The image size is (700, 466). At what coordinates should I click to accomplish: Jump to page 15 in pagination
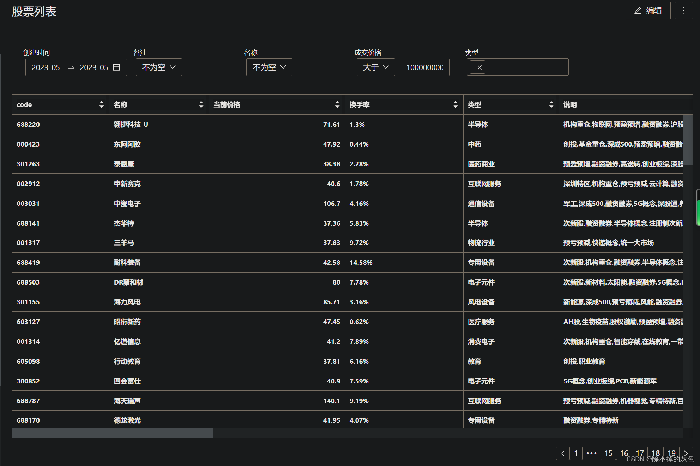tap(608, 453)
